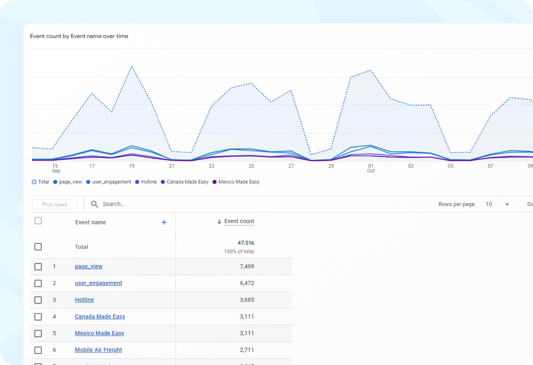Open the Mexico Made Easy event link
The width and height of the screenshot is (533, 365).
[100, 333]
